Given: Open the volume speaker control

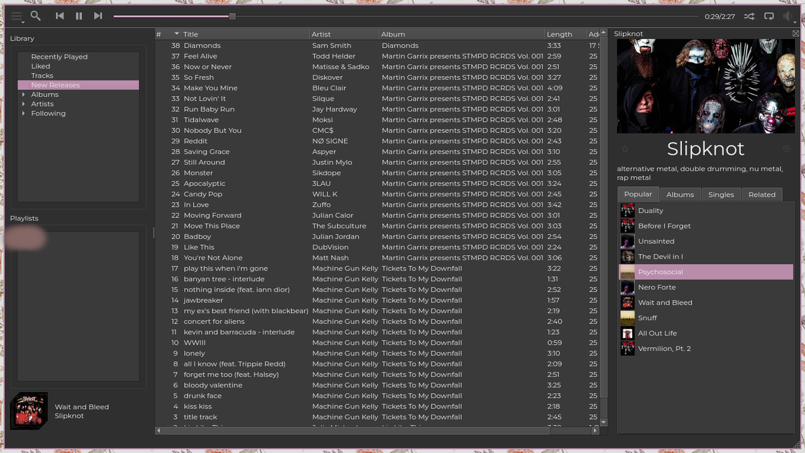Looking at the screenshot, I should tap(789, 16).
